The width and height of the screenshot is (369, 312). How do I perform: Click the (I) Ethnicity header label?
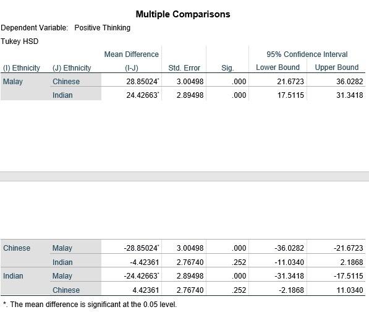(22, 68)
